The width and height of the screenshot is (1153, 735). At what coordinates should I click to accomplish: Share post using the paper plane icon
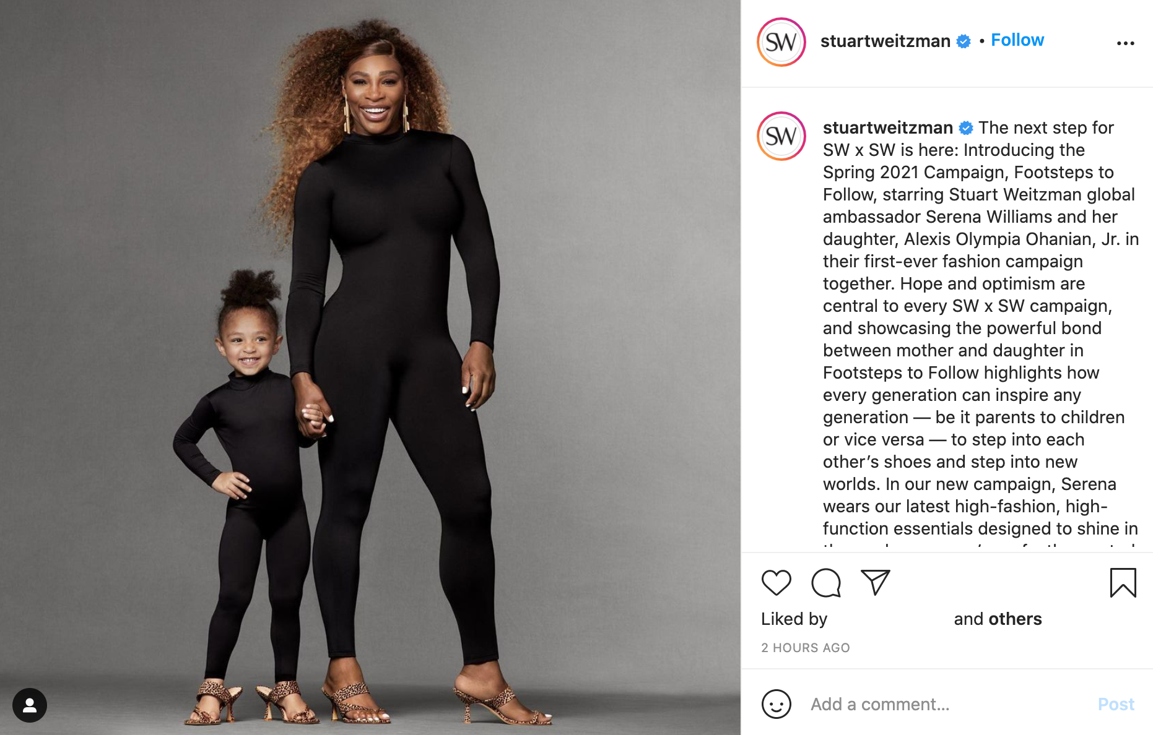[876, 582]
